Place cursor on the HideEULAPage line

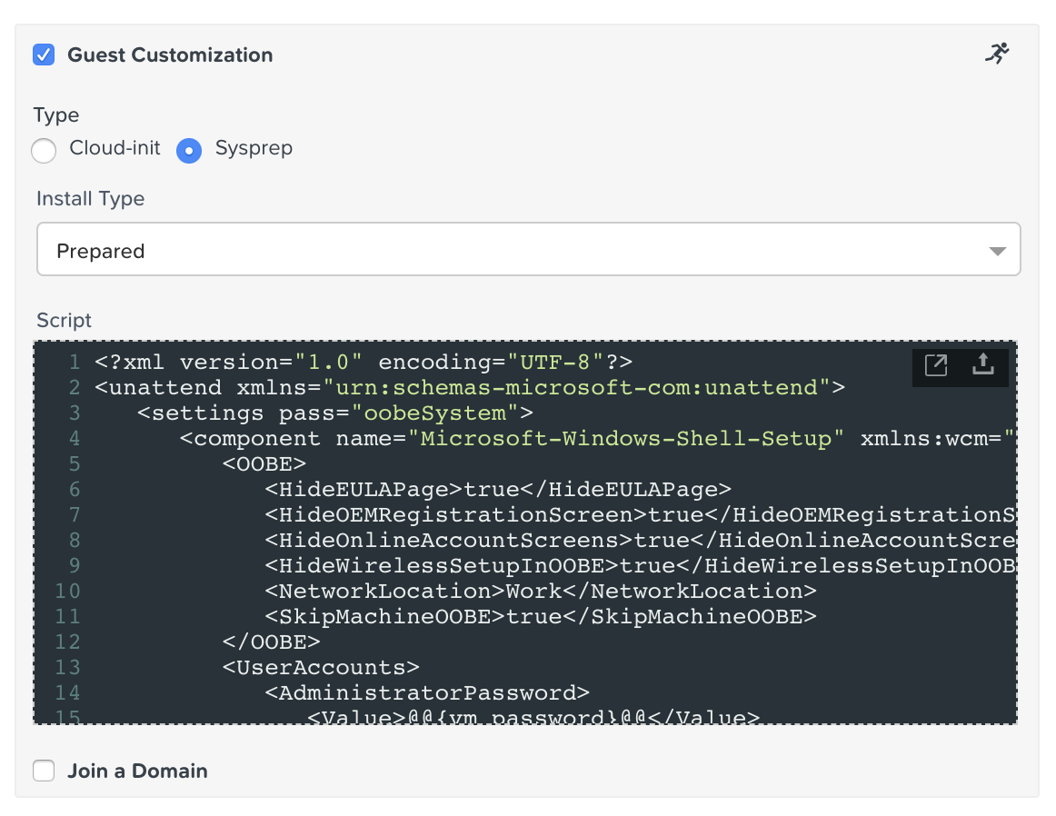point(498,490)
